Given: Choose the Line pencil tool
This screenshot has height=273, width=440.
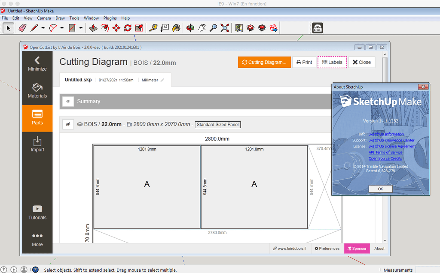Looking at the screenshot, I should coord(34,28).
